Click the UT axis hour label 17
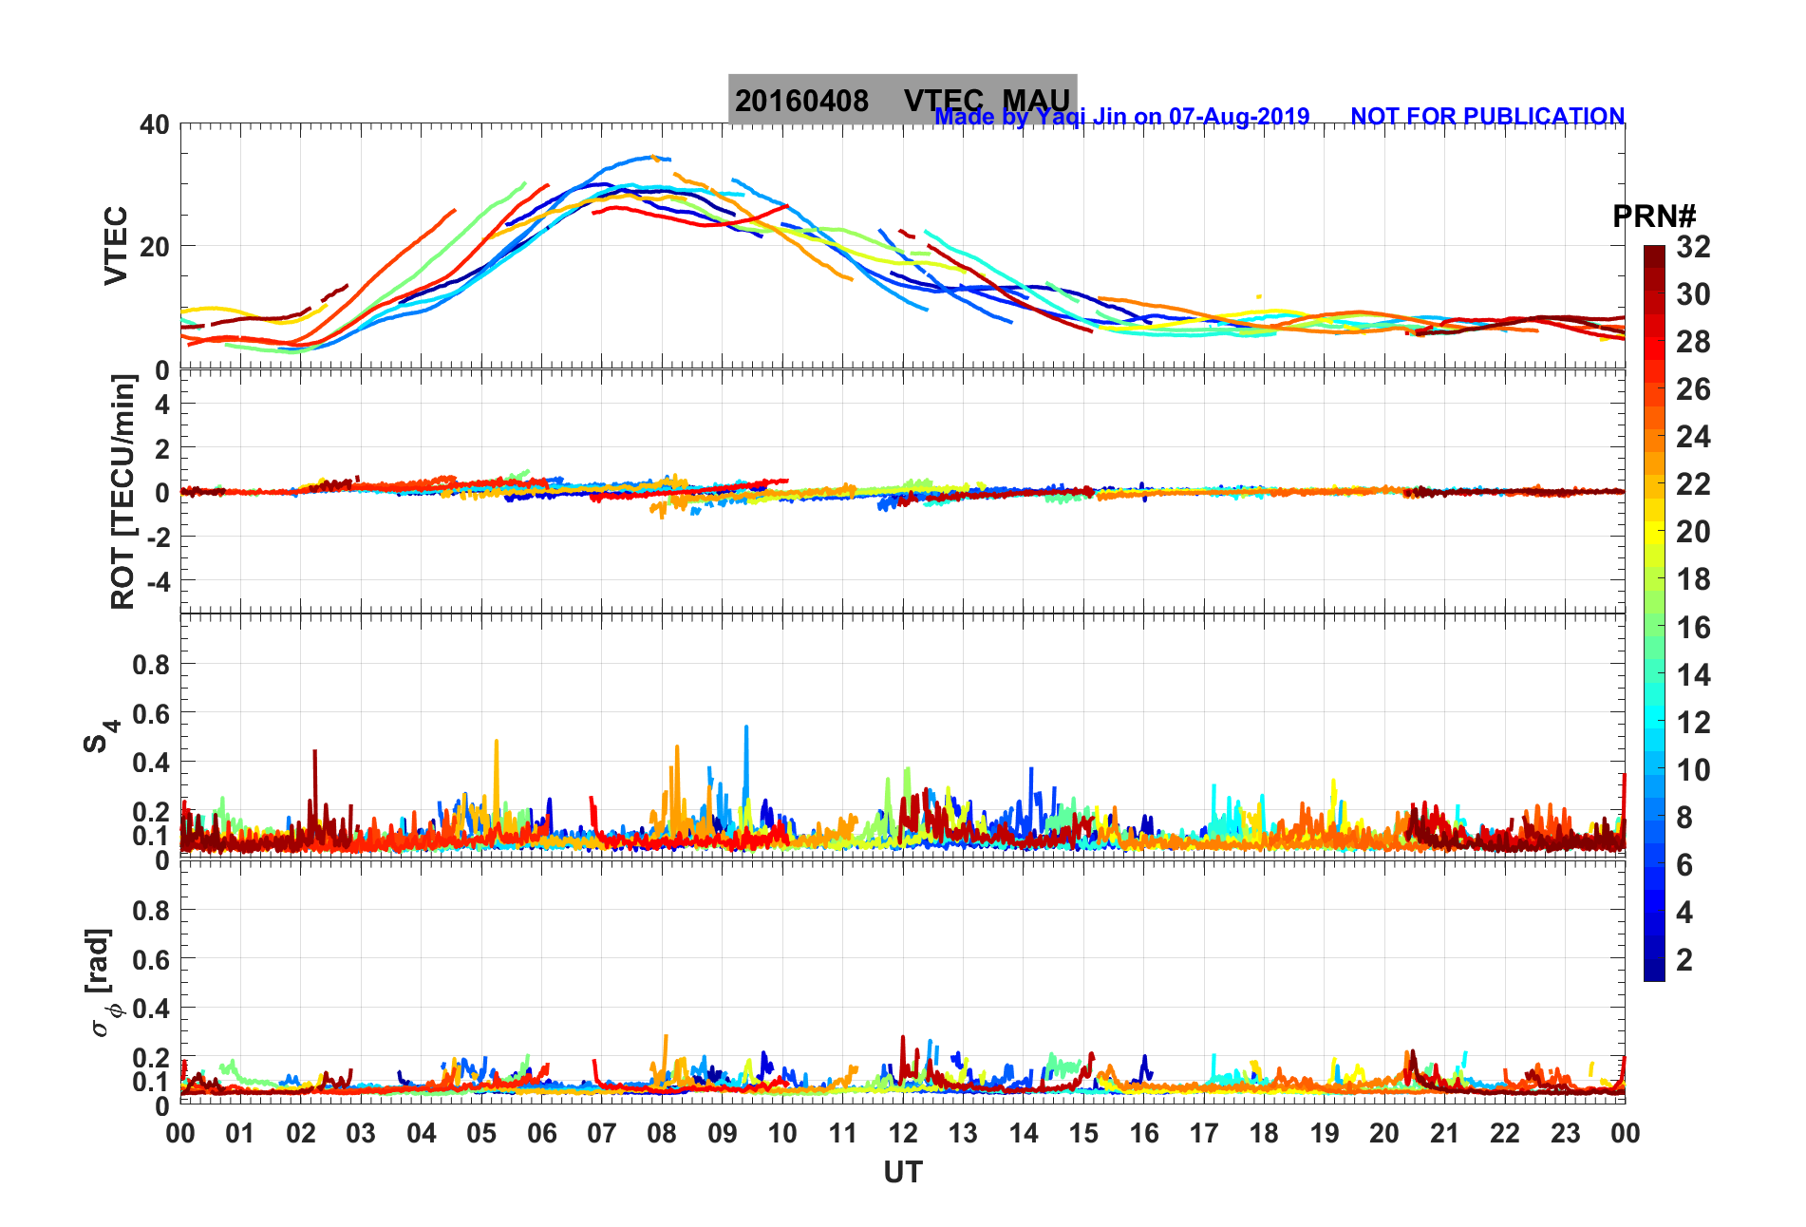Screen dimensions: 1806x1227 click(x=1204, y=1134)
